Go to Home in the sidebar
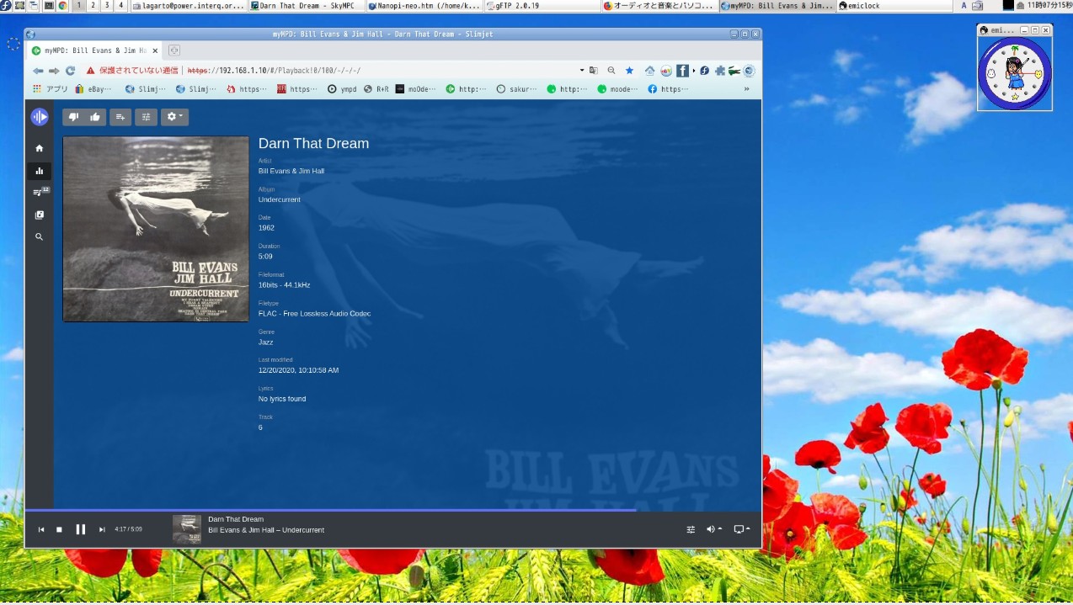Screen dimensions: 1073x605 click(x=39, y=148)
